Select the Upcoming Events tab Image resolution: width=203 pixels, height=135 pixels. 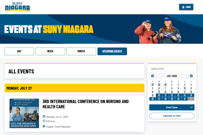click(112, 51)
